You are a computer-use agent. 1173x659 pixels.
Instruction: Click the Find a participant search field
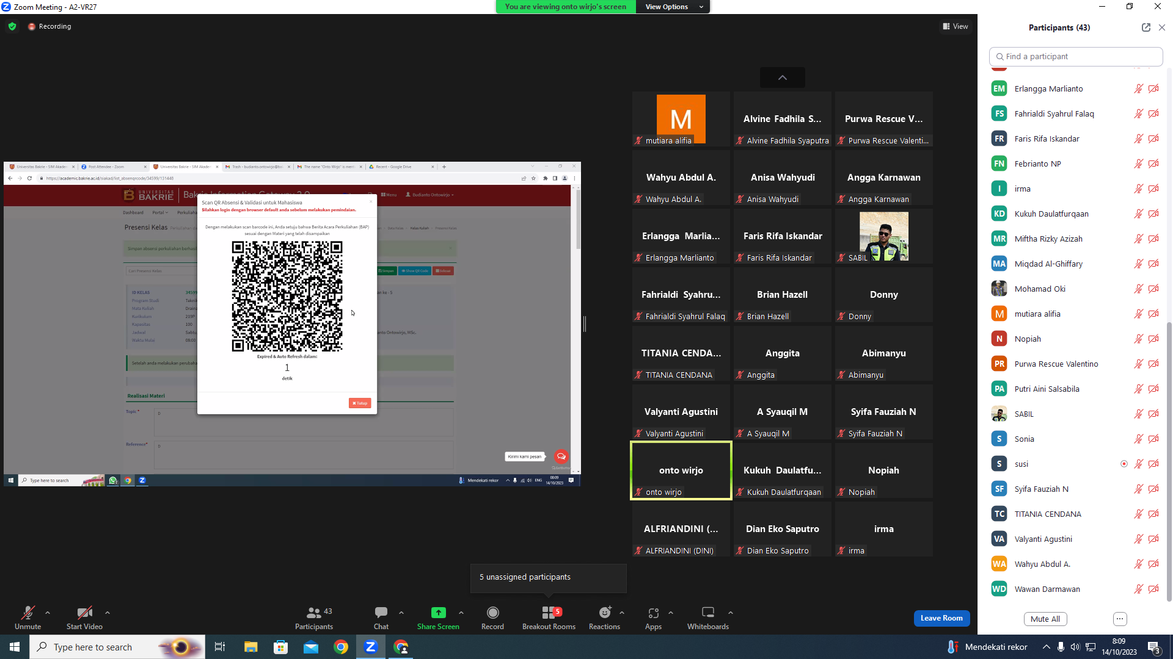coord(1076,56)
